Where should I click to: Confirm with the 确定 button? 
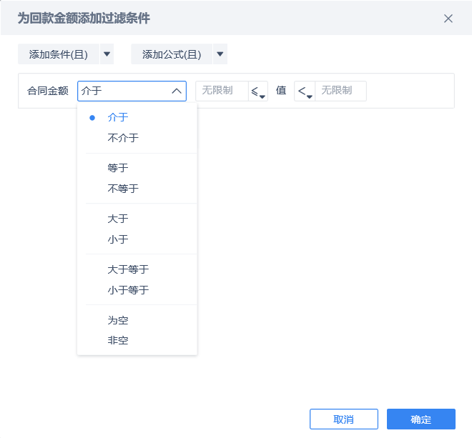(x=421, y=419)
